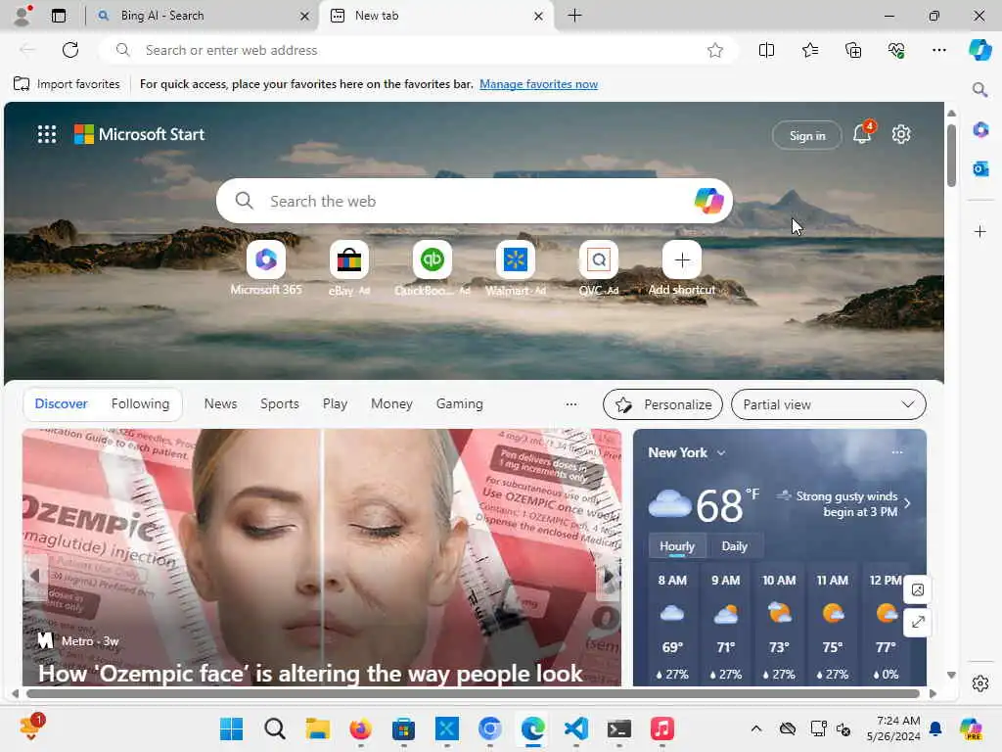Click the Sign in button
Image resolution: width=1002 pixels, height=752 pixels.
pos(807,135)
